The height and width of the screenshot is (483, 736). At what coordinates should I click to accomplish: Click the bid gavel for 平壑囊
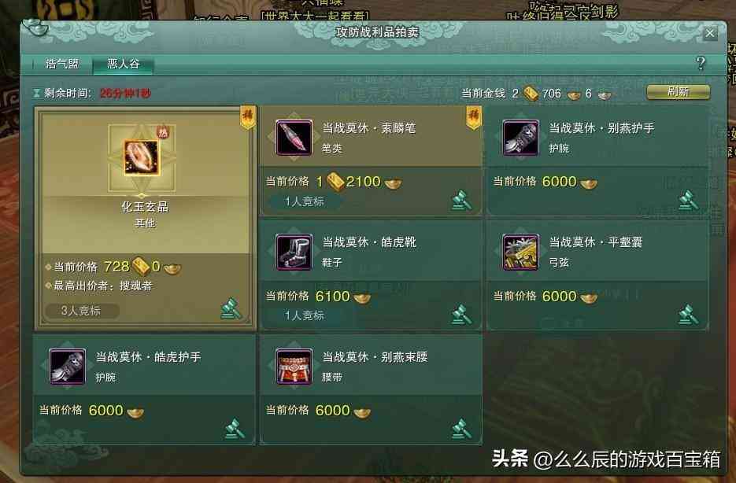point(688,315)
